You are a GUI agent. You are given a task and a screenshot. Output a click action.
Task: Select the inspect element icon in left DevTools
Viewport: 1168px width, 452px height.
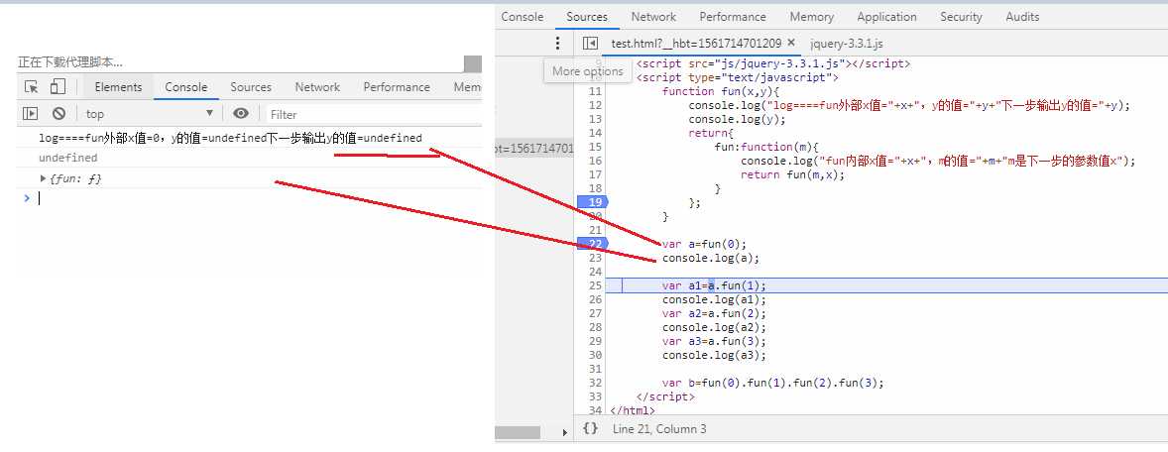point(32,87)
